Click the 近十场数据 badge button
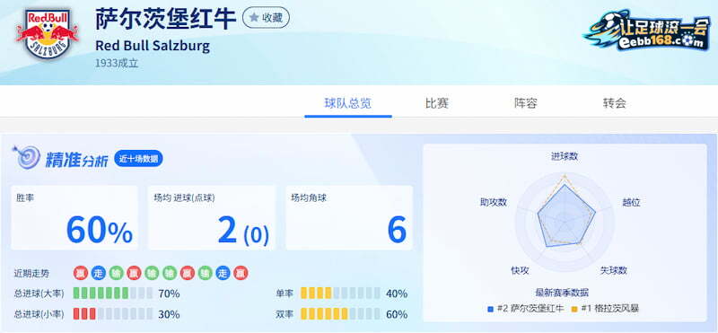The image size is (718, 333). coord(138,159)
